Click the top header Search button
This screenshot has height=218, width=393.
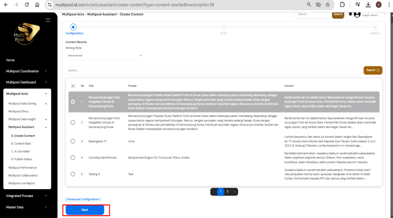[x=338, y=14]
